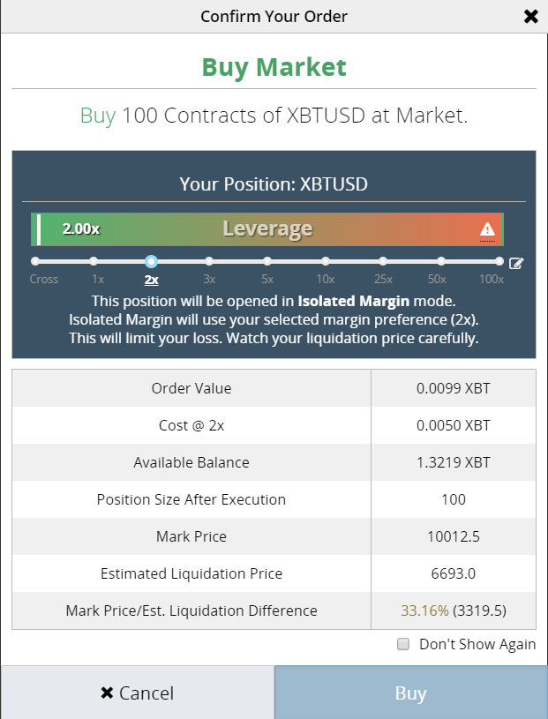Confirm the order with Buy button
Viewport: 548px width, 719px height.
tap(411, 693)
